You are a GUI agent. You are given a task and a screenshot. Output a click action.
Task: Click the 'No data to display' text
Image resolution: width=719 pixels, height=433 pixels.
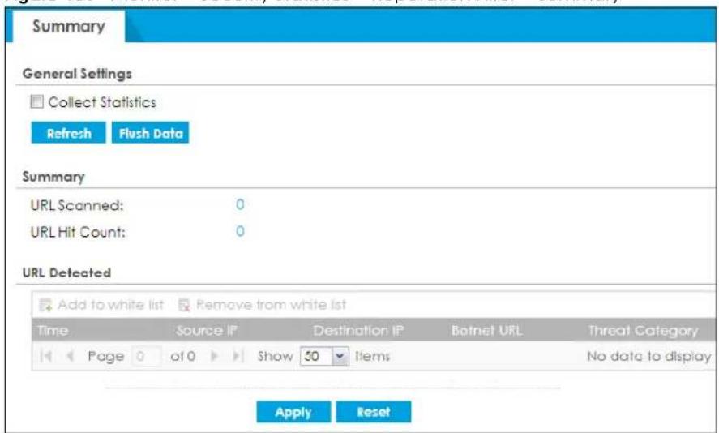pyautogui.click(x=648, y=356)
